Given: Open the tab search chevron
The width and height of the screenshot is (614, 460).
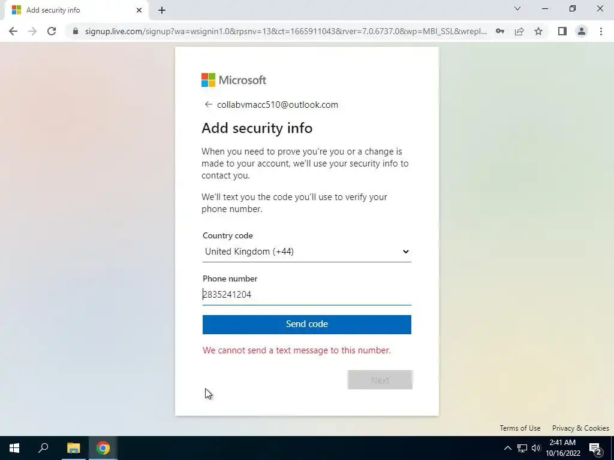Looking at the screenshot, I should pyautogui.click(x=517, y=8).
